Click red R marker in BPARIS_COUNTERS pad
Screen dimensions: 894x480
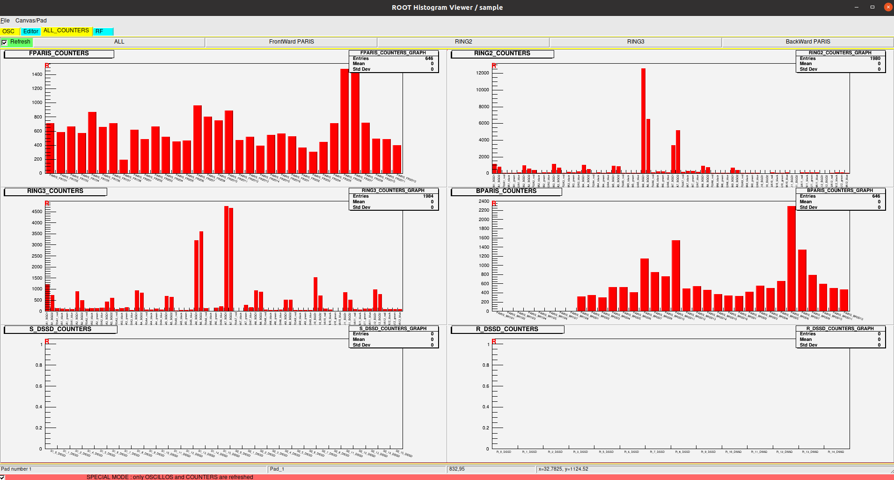494,203
